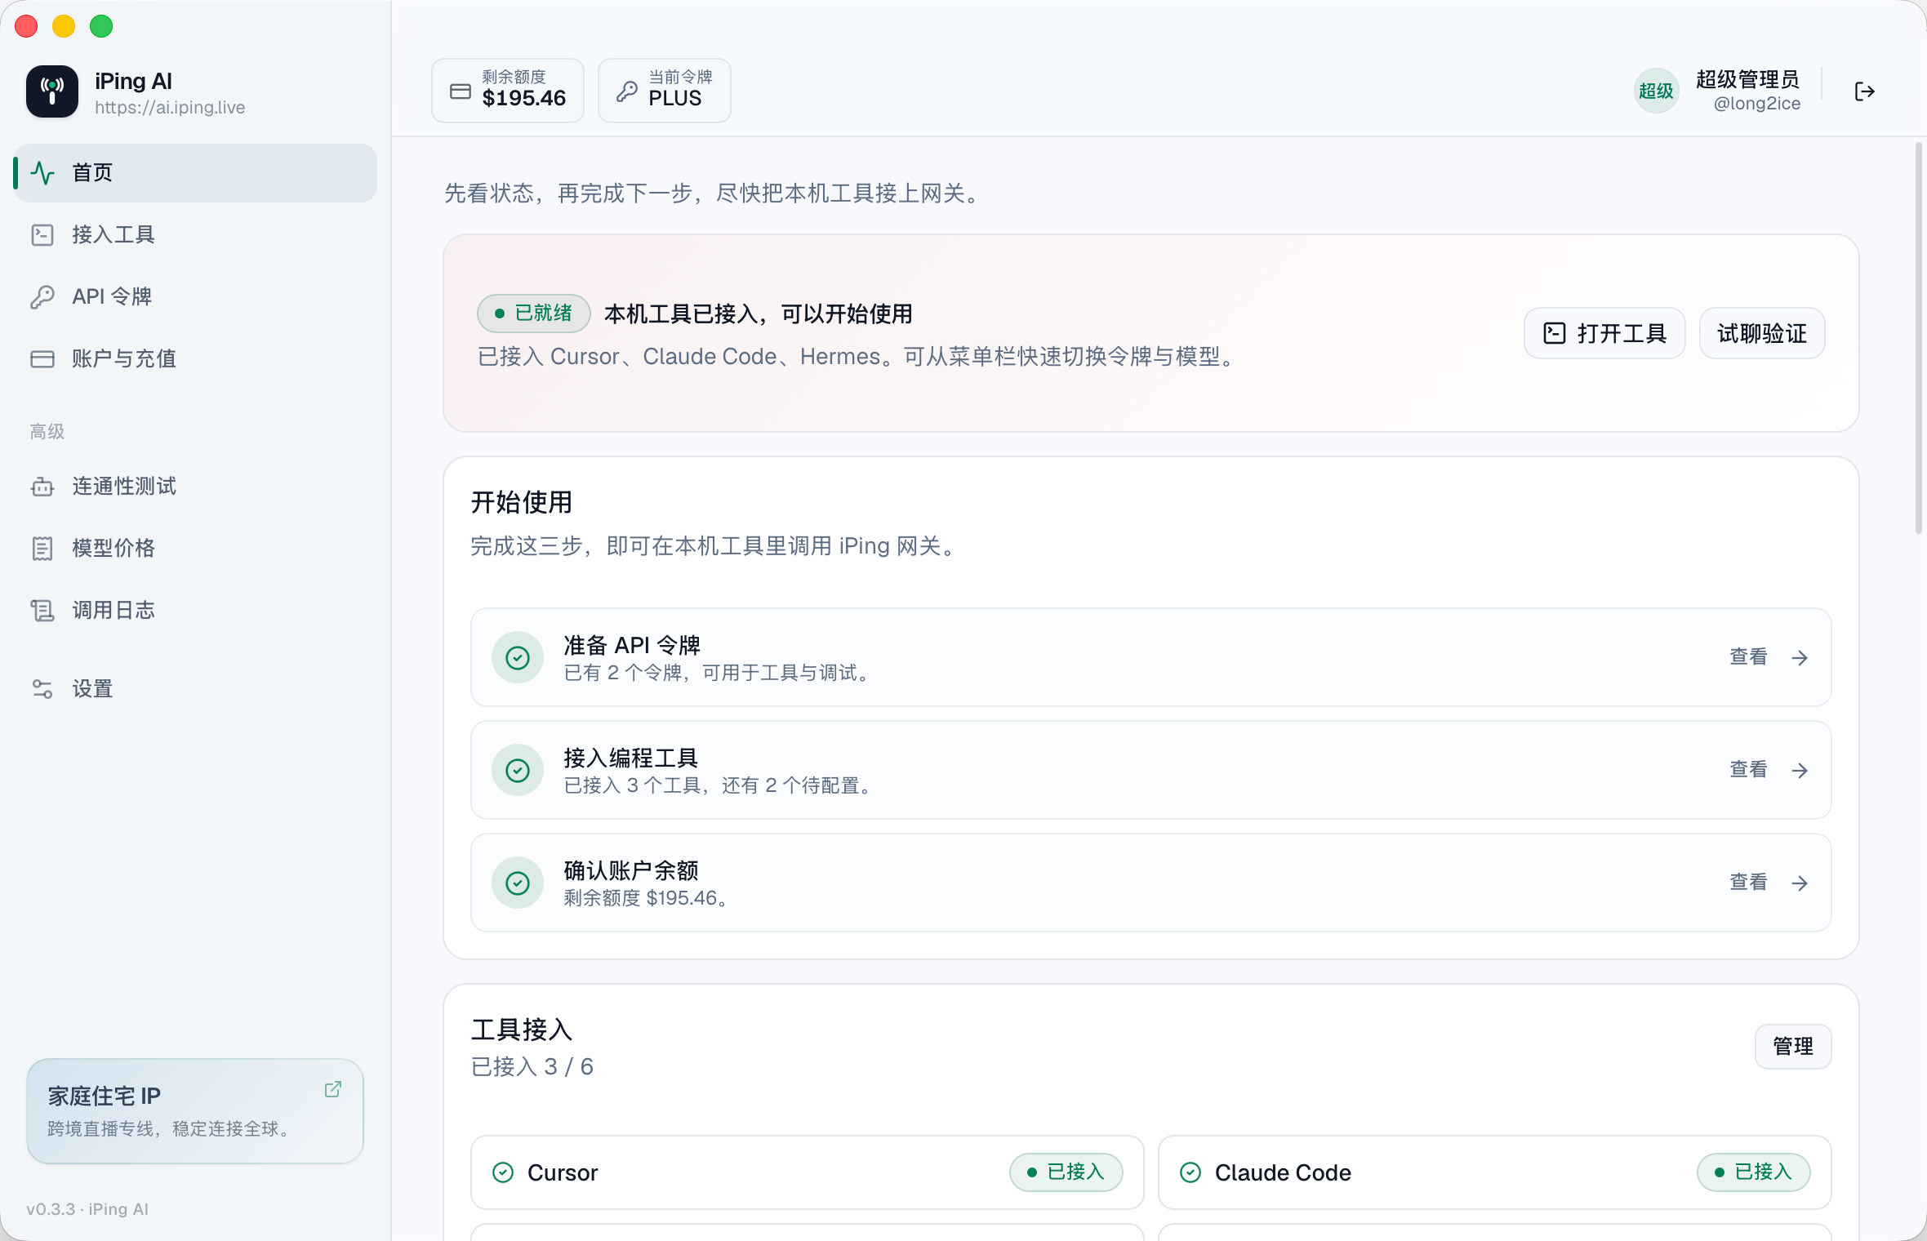Click the iPing AI antenna logo
Screen dimensions: 1927x1241
tap(52, 91)
